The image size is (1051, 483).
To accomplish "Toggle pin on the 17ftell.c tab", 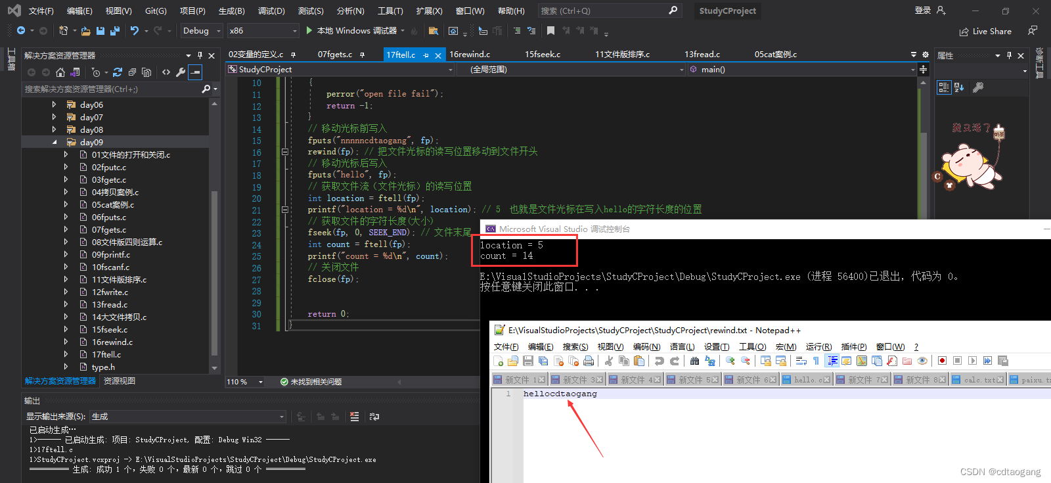I will click(426, 55).
